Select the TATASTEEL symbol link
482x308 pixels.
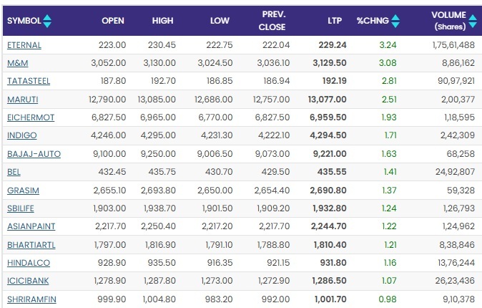point(29,81)
